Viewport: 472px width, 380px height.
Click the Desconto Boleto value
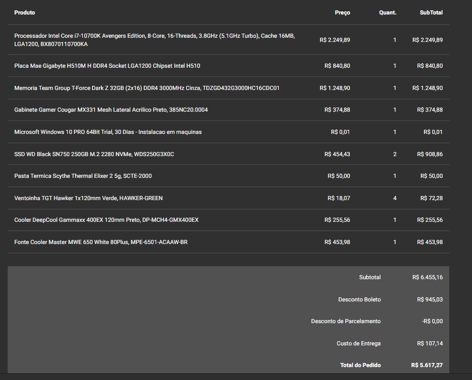click(430, 299)
